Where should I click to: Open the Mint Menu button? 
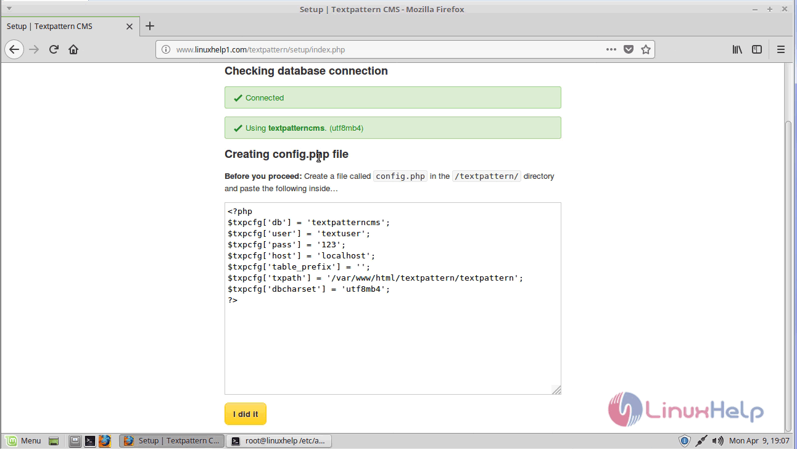point(23,440)
